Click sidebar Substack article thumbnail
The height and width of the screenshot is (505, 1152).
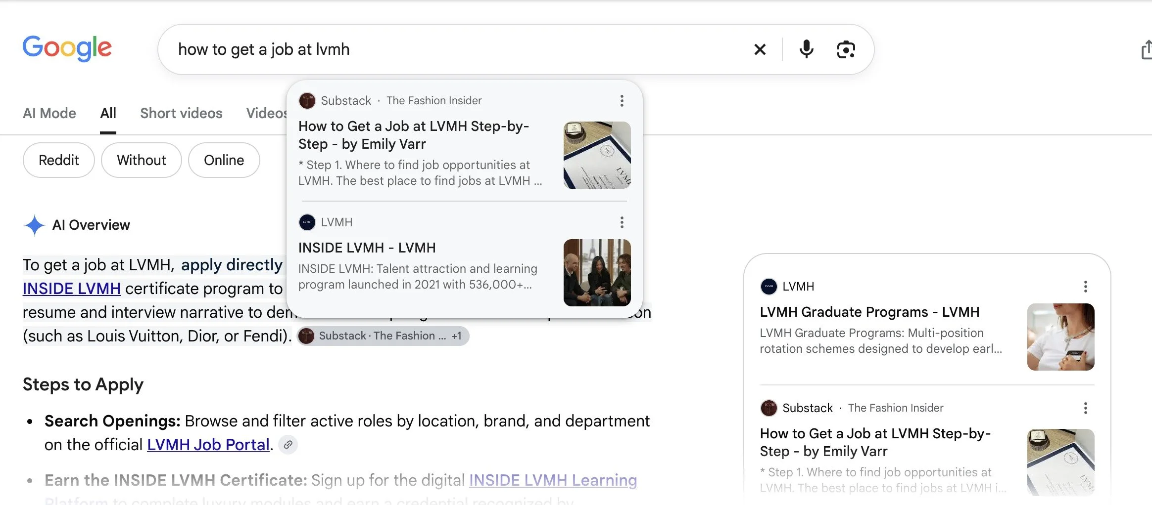1060,463
